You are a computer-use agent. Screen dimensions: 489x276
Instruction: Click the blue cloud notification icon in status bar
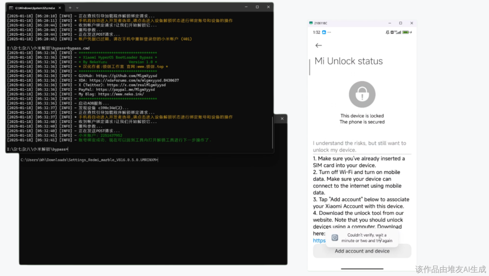[324, 32]
